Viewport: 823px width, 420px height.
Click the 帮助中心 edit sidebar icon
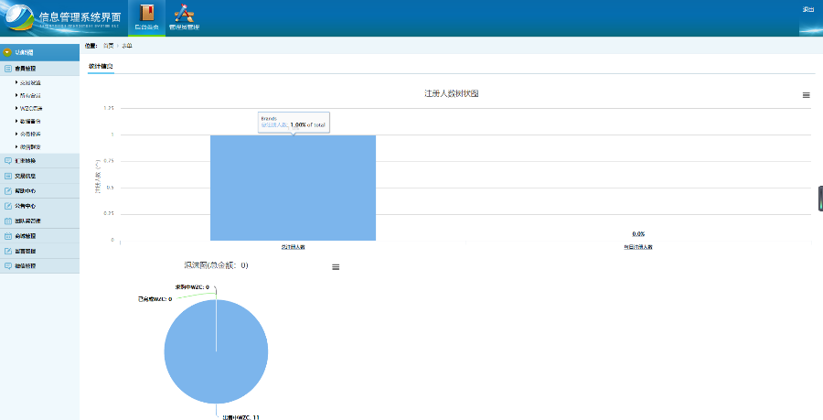[x=8, y=191]
